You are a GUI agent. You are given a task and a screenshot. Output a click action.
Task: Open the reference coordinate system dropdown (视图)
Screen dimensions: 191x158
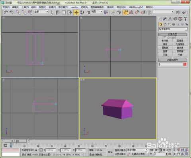(x=97, y=12)
